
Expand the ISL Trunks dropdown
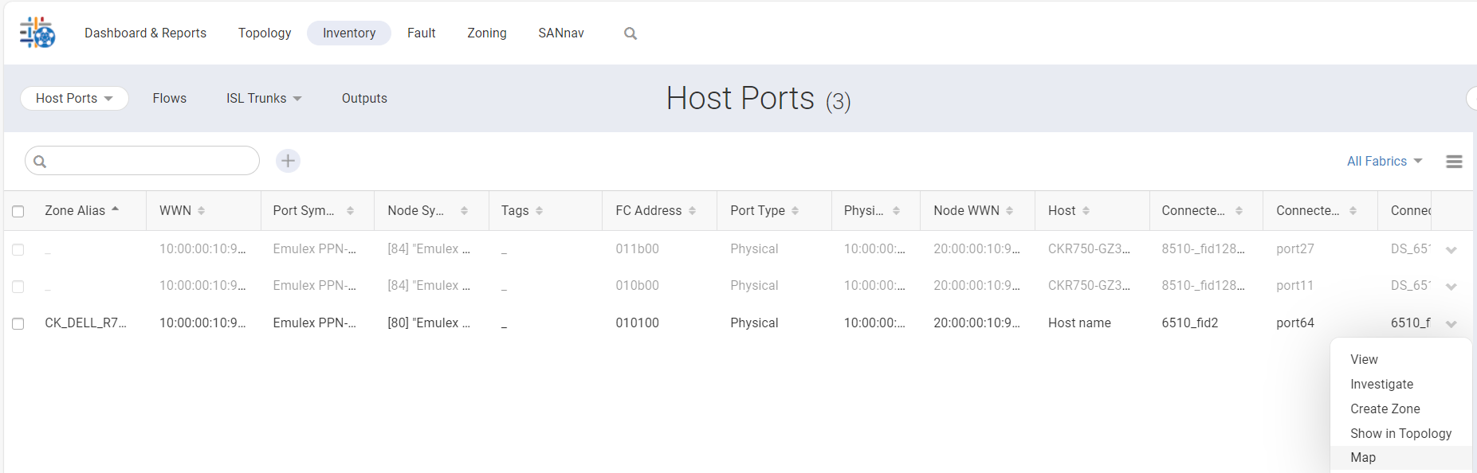pos(264,99)
